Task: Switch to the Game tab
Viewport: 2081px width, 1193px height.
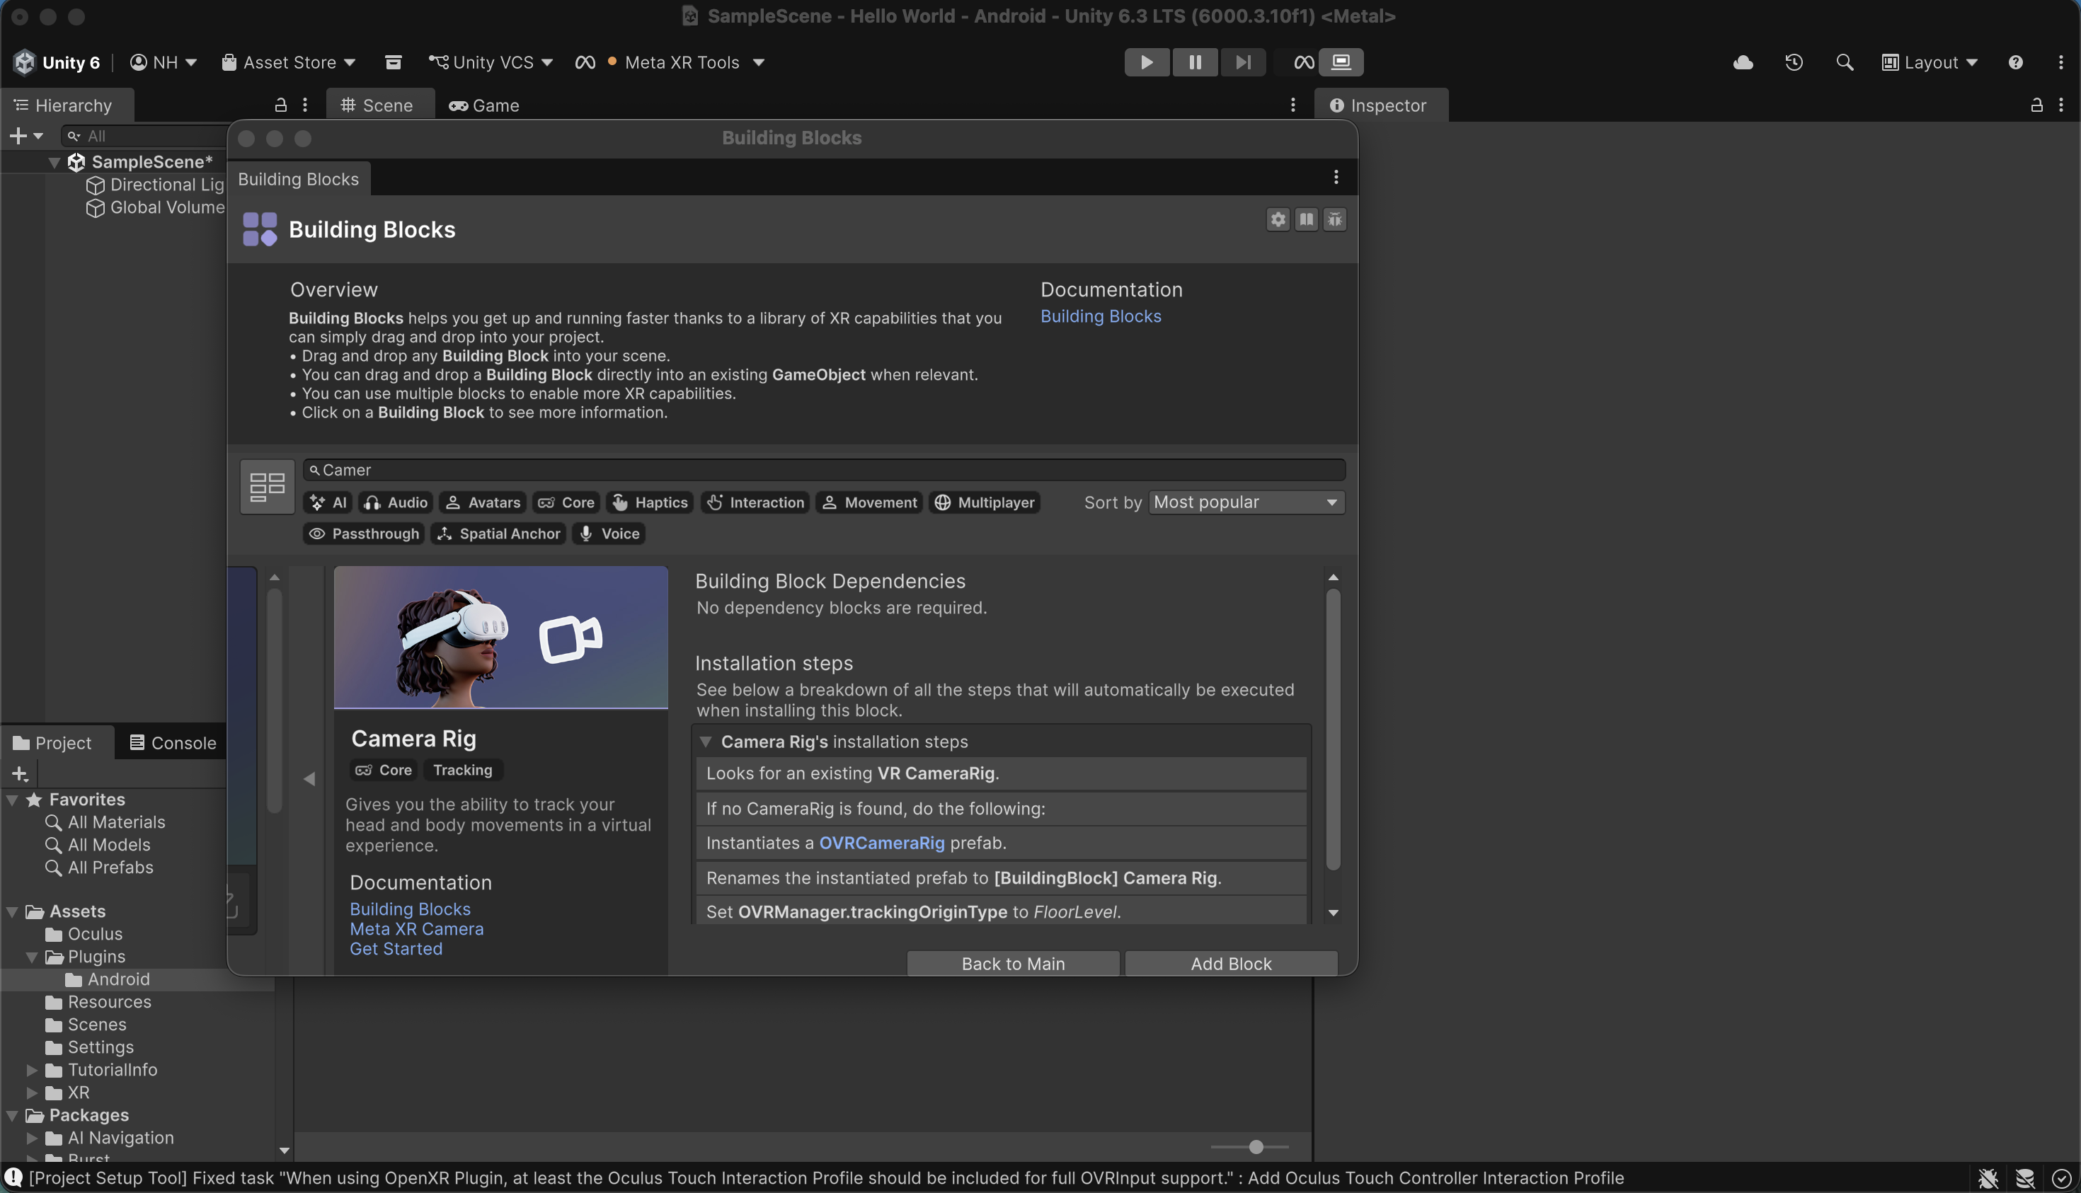Action: pyautogui.click(x=484, y=105)
